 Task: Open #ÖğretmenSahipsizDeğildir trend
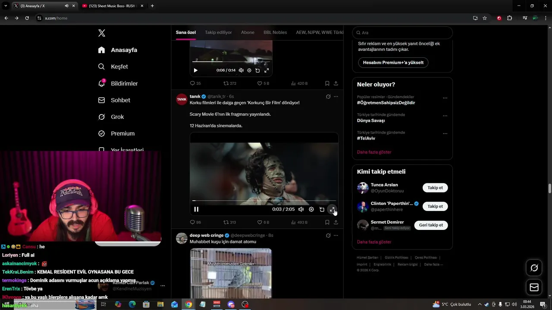(x=386, y=103)
